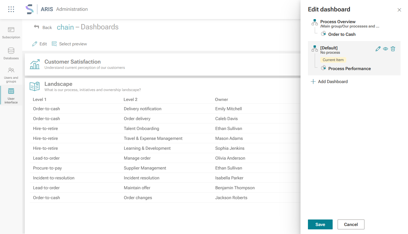The height and width of the screenshot is (234, 408).
Task: Close the Edit dashboard panel
Action: 399,10
